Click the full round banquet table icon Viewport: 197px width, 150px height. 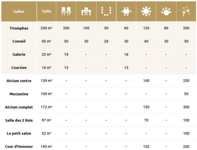(x=146, y=12)
